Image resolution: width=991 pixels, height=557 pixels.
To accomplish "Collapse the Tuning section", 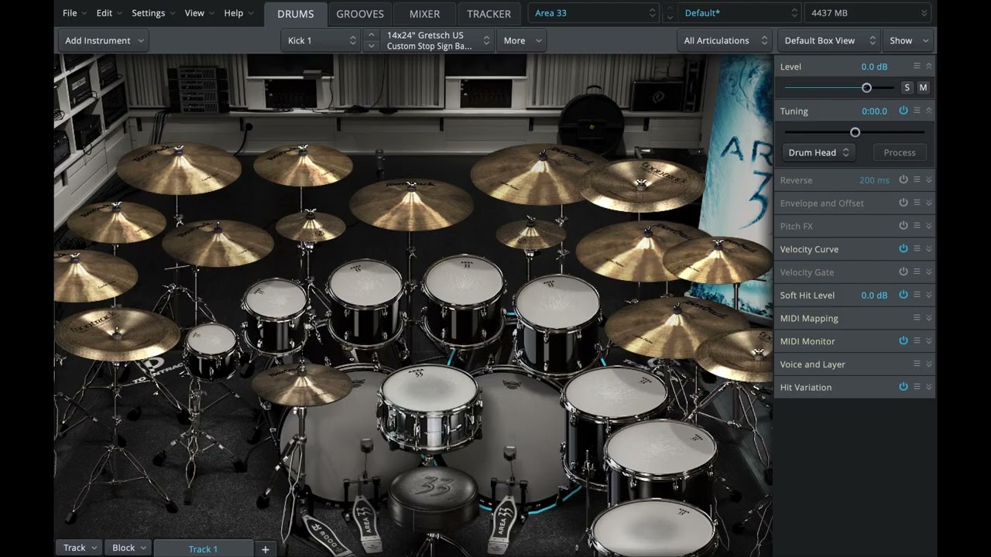I will [x=928, y=111].
